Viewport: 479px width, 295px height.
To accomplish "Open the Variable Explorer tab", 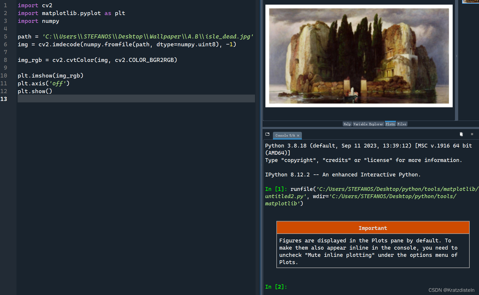I will [368, 124].
